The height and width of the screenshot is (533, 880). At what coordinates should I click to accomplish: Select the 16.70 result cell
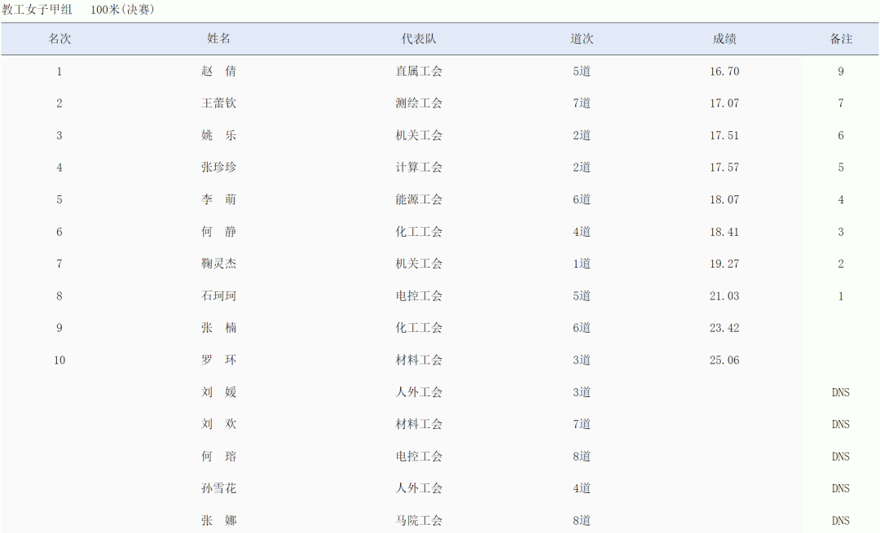click(x=724, y=72)
